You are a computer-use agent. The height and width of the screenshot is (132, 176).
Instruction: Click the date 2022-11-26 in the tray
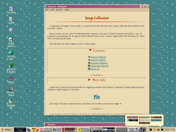(x=170, y=130)
